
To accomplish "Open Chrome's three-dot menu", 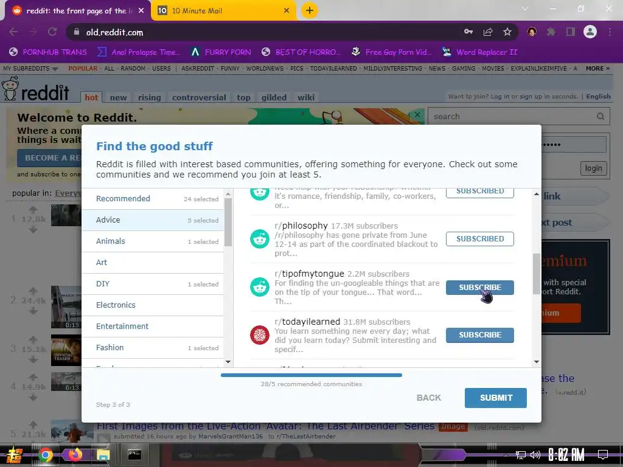I will click(610, 32).
